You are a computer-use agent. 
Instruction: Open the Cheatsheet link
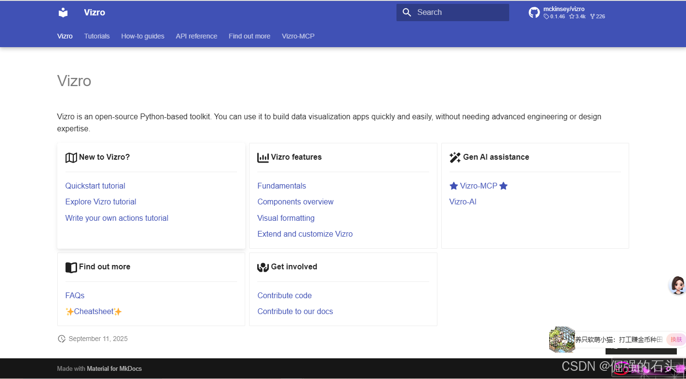tap(94, 311)
